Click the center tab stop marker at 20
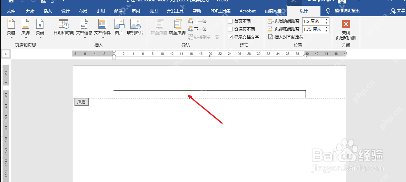This screenshot has height=182, width=406. pyautogui.click(x=209, y=56)
